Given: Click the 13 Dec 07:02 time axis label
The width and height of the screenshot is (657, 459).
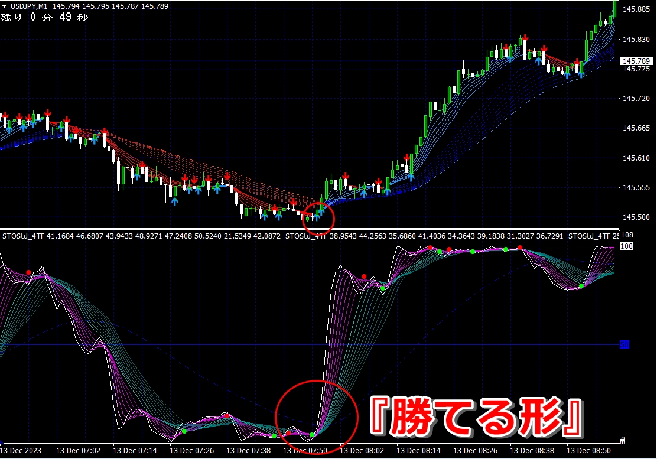Looking at the screenshot, I should [x=77, y=450].
